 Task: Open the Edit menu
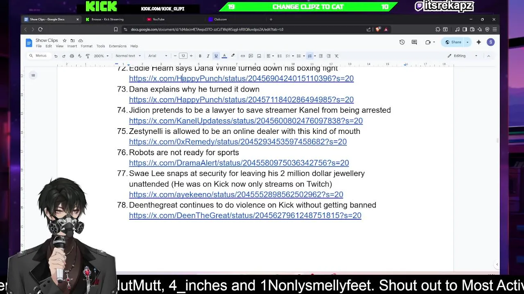point(49,46)
